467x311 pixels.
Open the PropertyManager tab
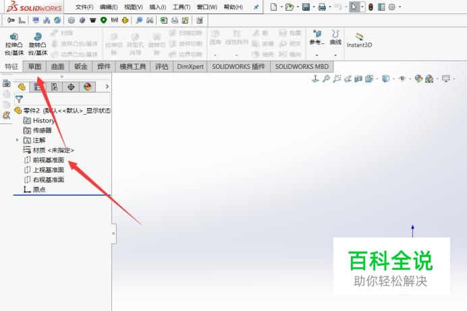(x=38, y=87)
